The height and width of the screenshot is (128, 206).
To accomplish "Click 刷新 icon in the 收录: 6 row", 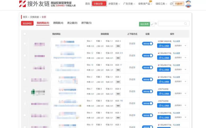I will (x=118, y=46).
